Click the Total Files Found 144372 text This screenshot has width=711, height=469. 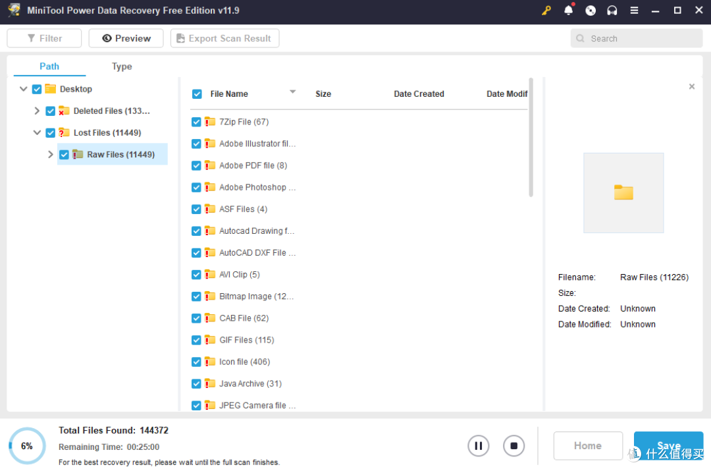[x=113, y=430]
